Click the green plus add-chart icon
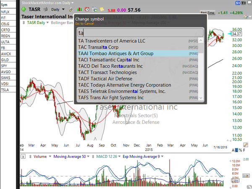Image resolution: width=252 pixels, height=189 pixels. coord(24,9)
